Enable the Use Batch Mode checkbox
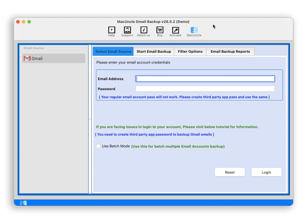 [98, 146]
